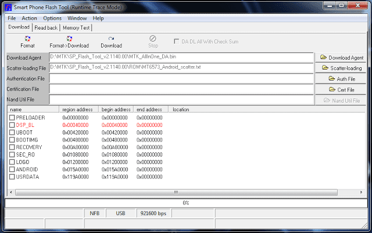Open the Download Agent folder browser
The image size is (372, 233).
[x=341, y=58]
